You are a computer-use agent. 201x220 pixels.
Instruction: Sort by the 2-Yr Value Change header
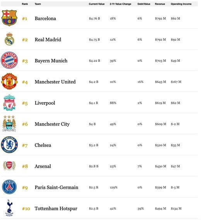coord(121,4)
